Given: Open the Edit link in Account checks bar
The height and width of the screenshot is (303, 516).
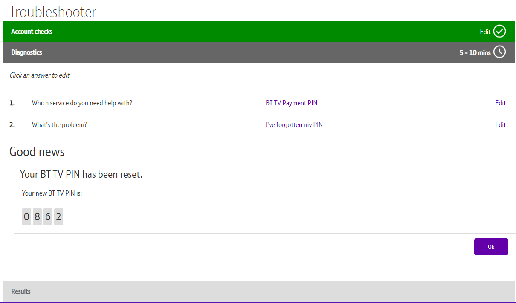Looking at the screenshot, I should click(x=485, y=32).
